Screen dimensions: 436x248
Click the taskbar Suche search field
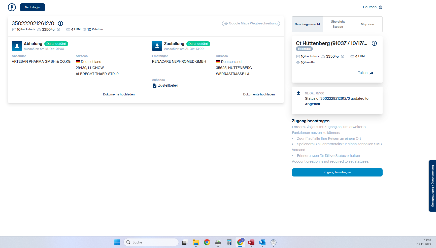[151, 242]
